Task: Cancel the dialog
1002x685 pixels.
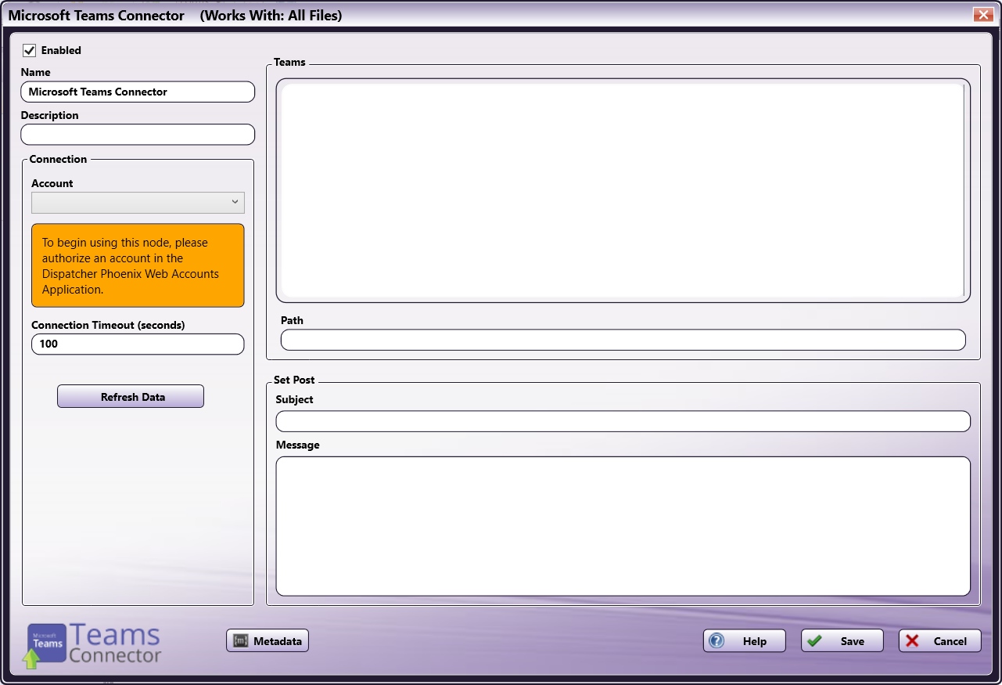Action: 940,641
